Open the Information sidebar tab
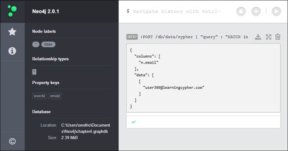Image resolution: width=288 pixels, height=151 pixels. (x=12, y=51)
